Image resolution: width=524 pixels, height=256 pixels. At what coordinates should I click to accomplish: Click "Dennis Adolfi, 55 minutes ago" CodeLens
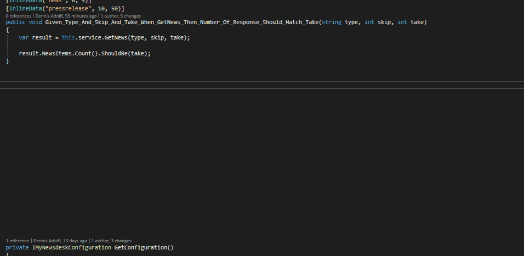66,16
